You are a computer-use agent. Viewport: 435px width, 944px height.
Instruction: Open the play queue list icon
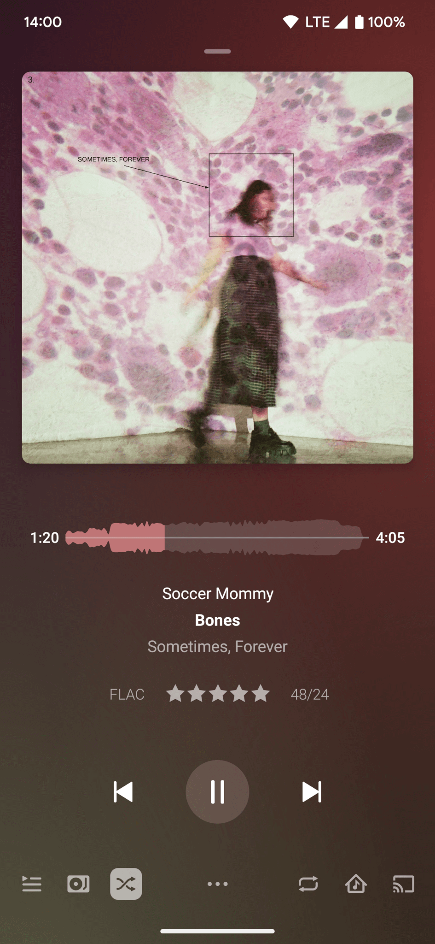[32, 884]
